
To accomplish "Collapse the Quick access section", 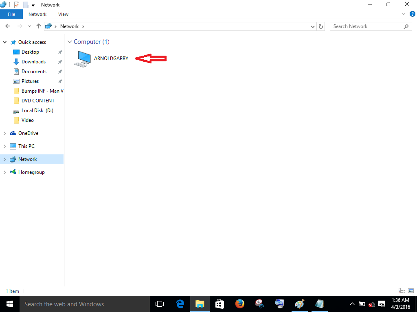I will (4, 42).
